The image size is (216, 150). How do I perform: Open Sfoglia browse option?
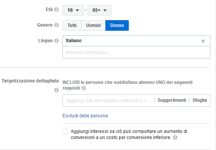pyautogui.click(x=200, y=100)
